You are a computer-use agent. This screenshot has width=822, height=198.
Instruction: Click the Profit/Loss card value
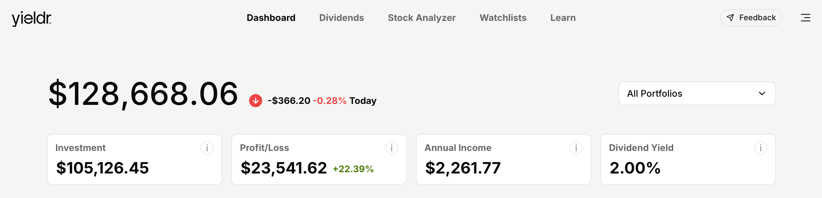[284, 168]
